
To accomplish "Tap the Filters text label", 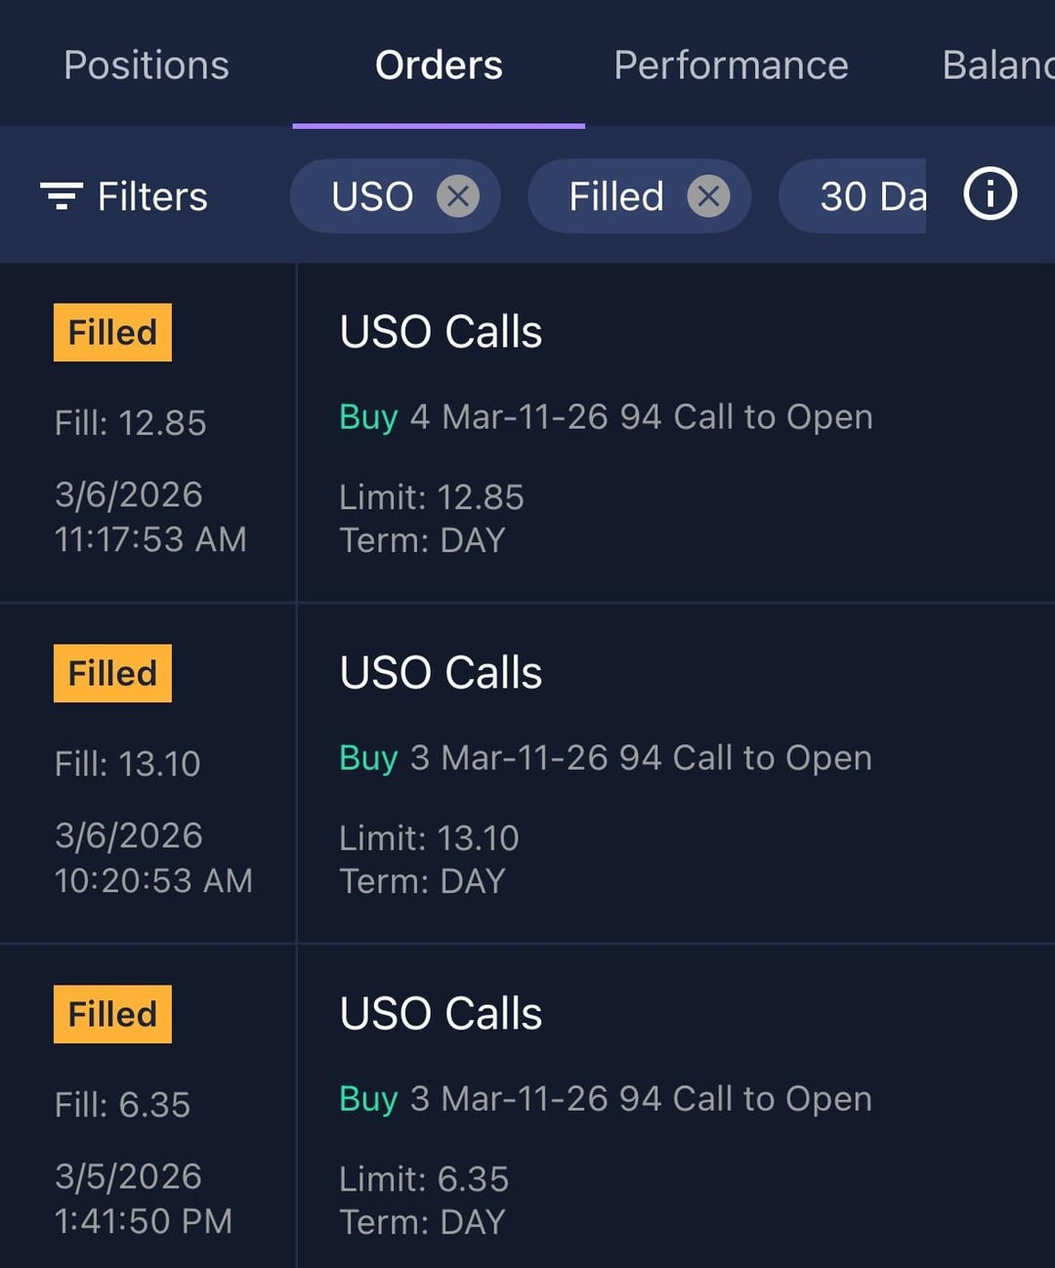I will pyautogui.click(x=152, y=196).
